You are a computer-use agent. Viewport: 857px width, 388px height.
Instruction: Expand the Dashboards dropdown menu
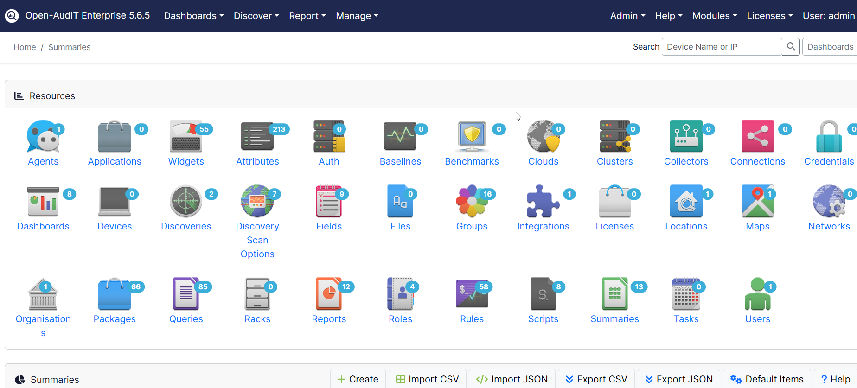pyautogui.click(x=194, y=16)
